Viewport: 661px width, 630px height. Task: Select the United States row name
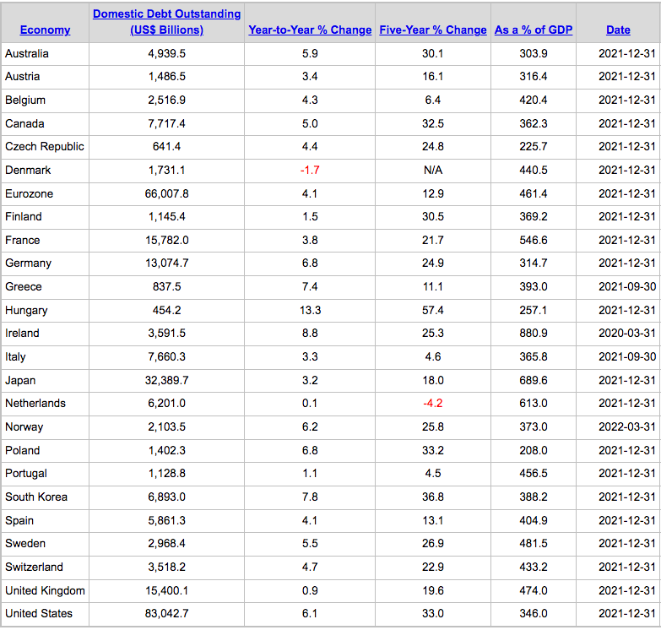39,613
